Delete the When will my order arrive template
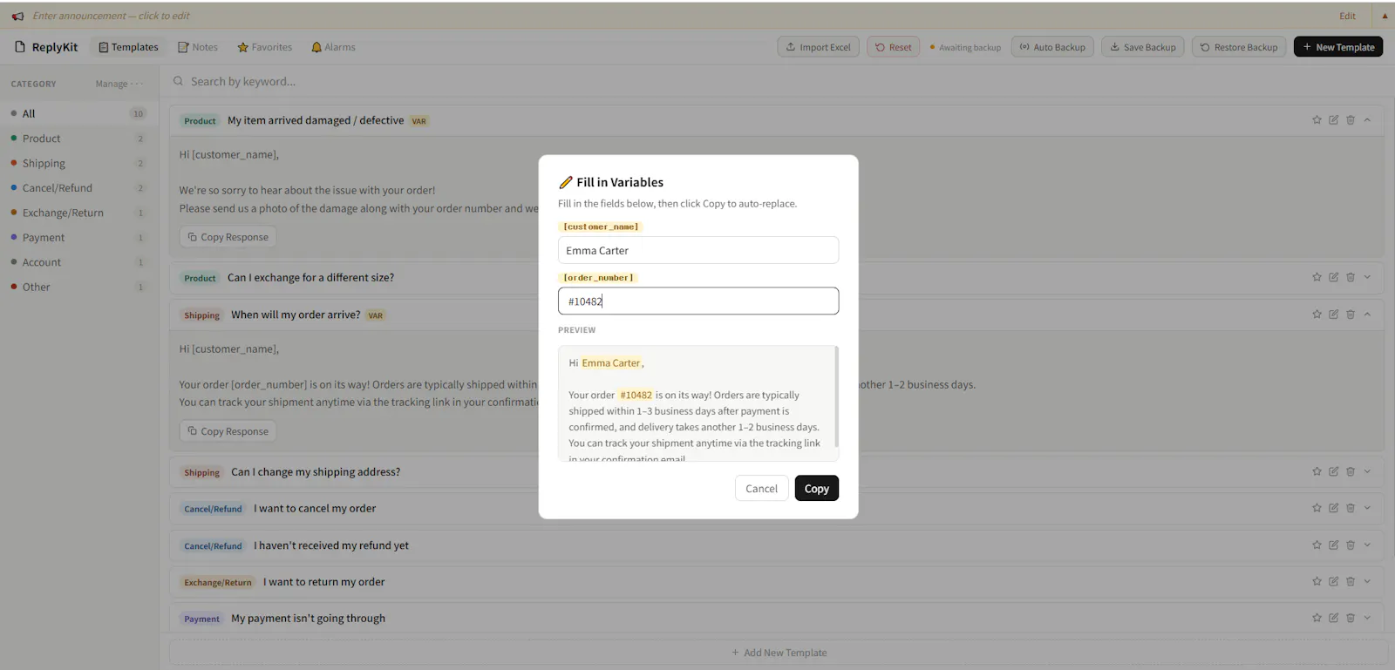Viewport: 1395px width, 670px height. click(1351, 315)
